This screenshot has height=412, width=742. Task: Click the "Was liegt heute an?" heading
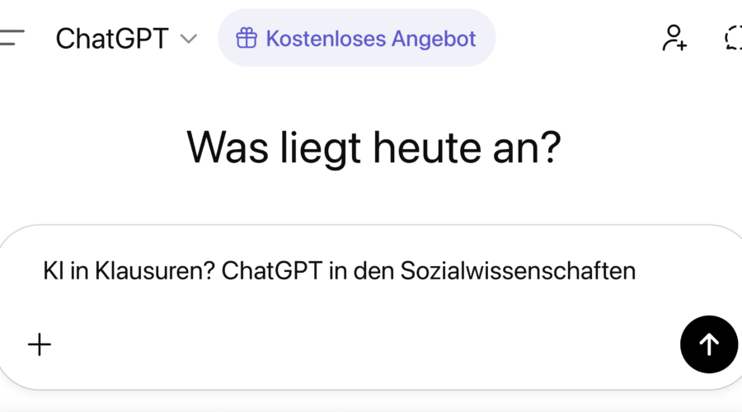[373, 147]
